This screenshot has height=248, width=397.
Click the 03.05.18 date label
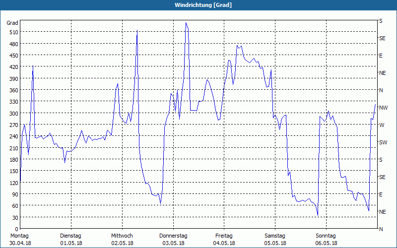tap(173, 243)
